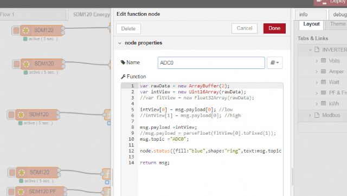
Task: Click the Modbus tab page icon
Action: click(317, 115)
